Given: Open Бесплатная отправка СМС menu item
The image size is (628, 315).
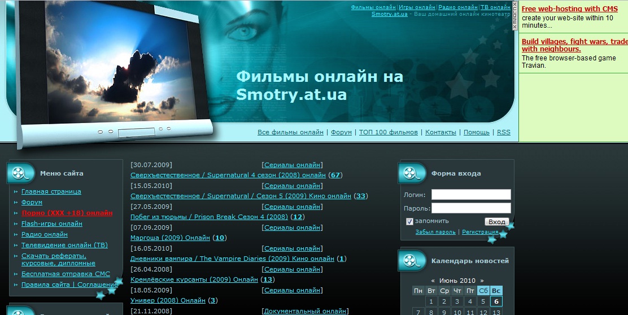Looking at the screenshot, I should pyautogui.click(x=66, y=274).
